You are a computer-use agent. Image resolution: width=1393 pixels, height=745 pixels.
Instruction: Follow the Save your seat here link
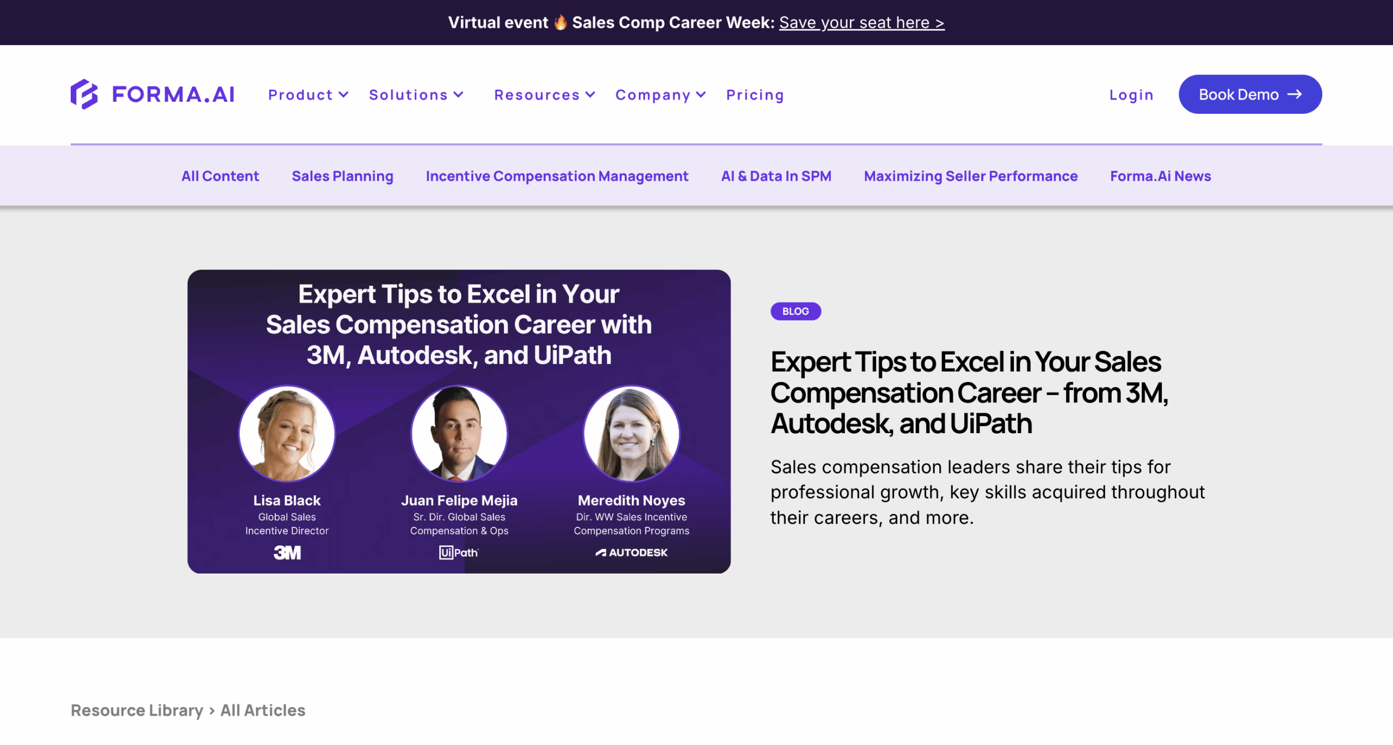[861, 22]
